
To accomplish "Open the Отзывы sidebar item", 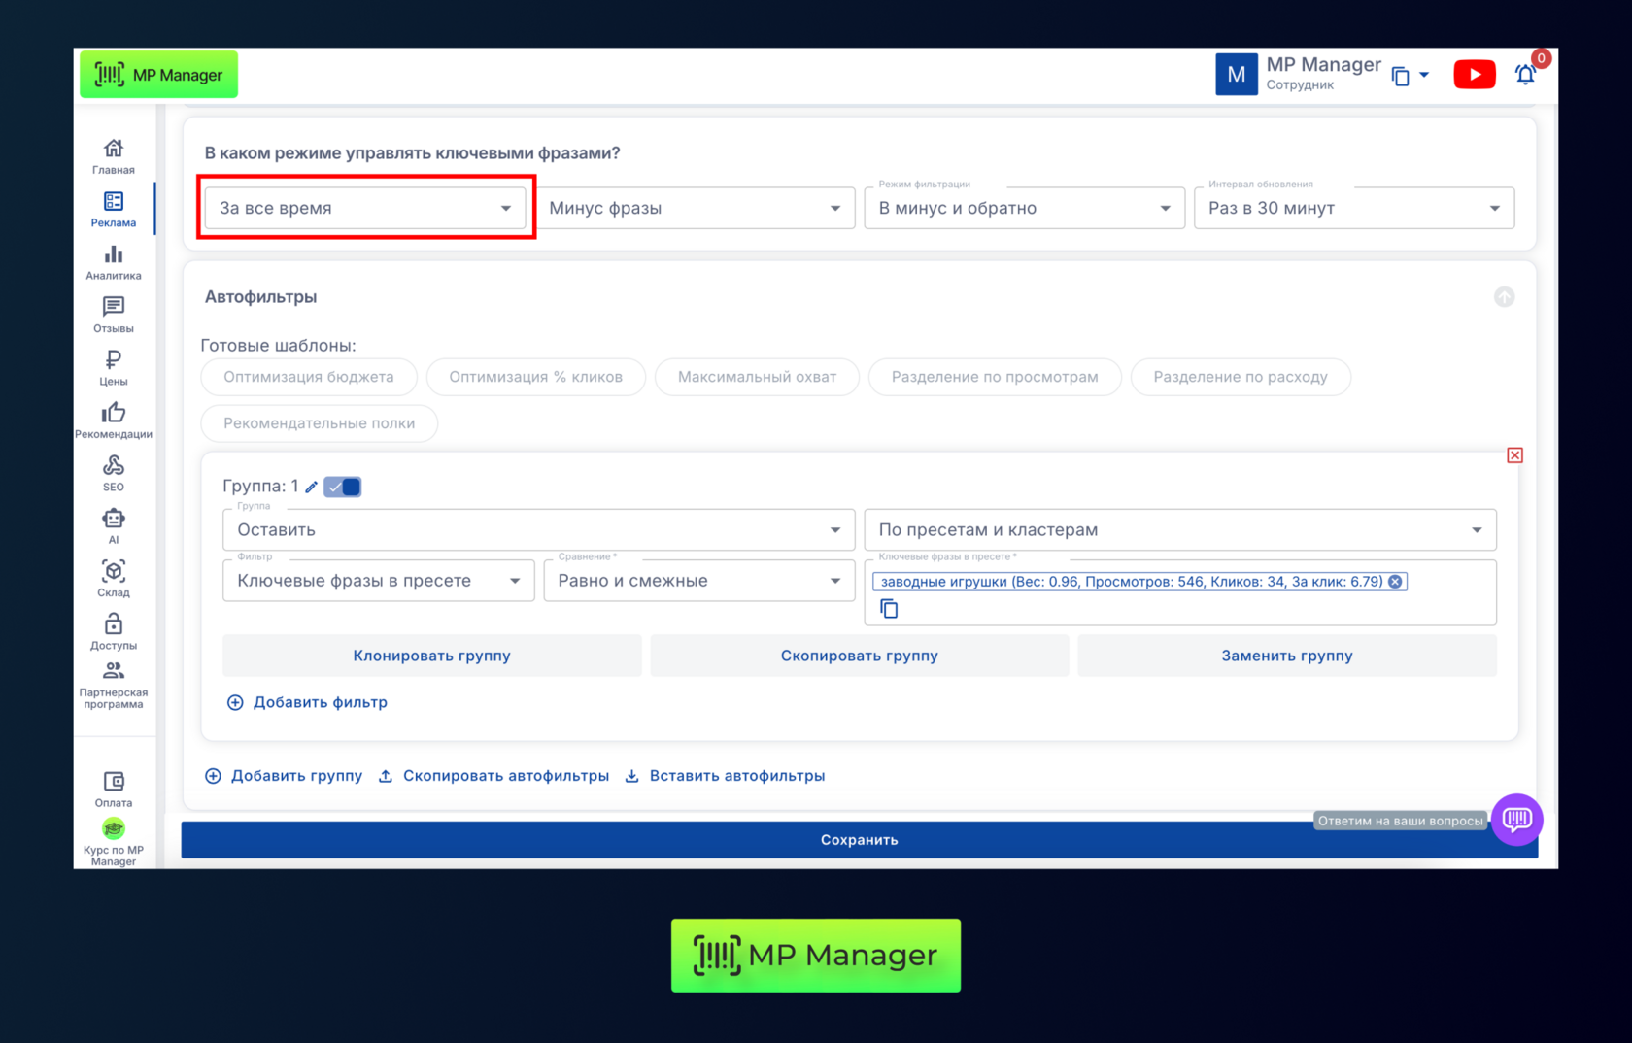I will [114, 315].
